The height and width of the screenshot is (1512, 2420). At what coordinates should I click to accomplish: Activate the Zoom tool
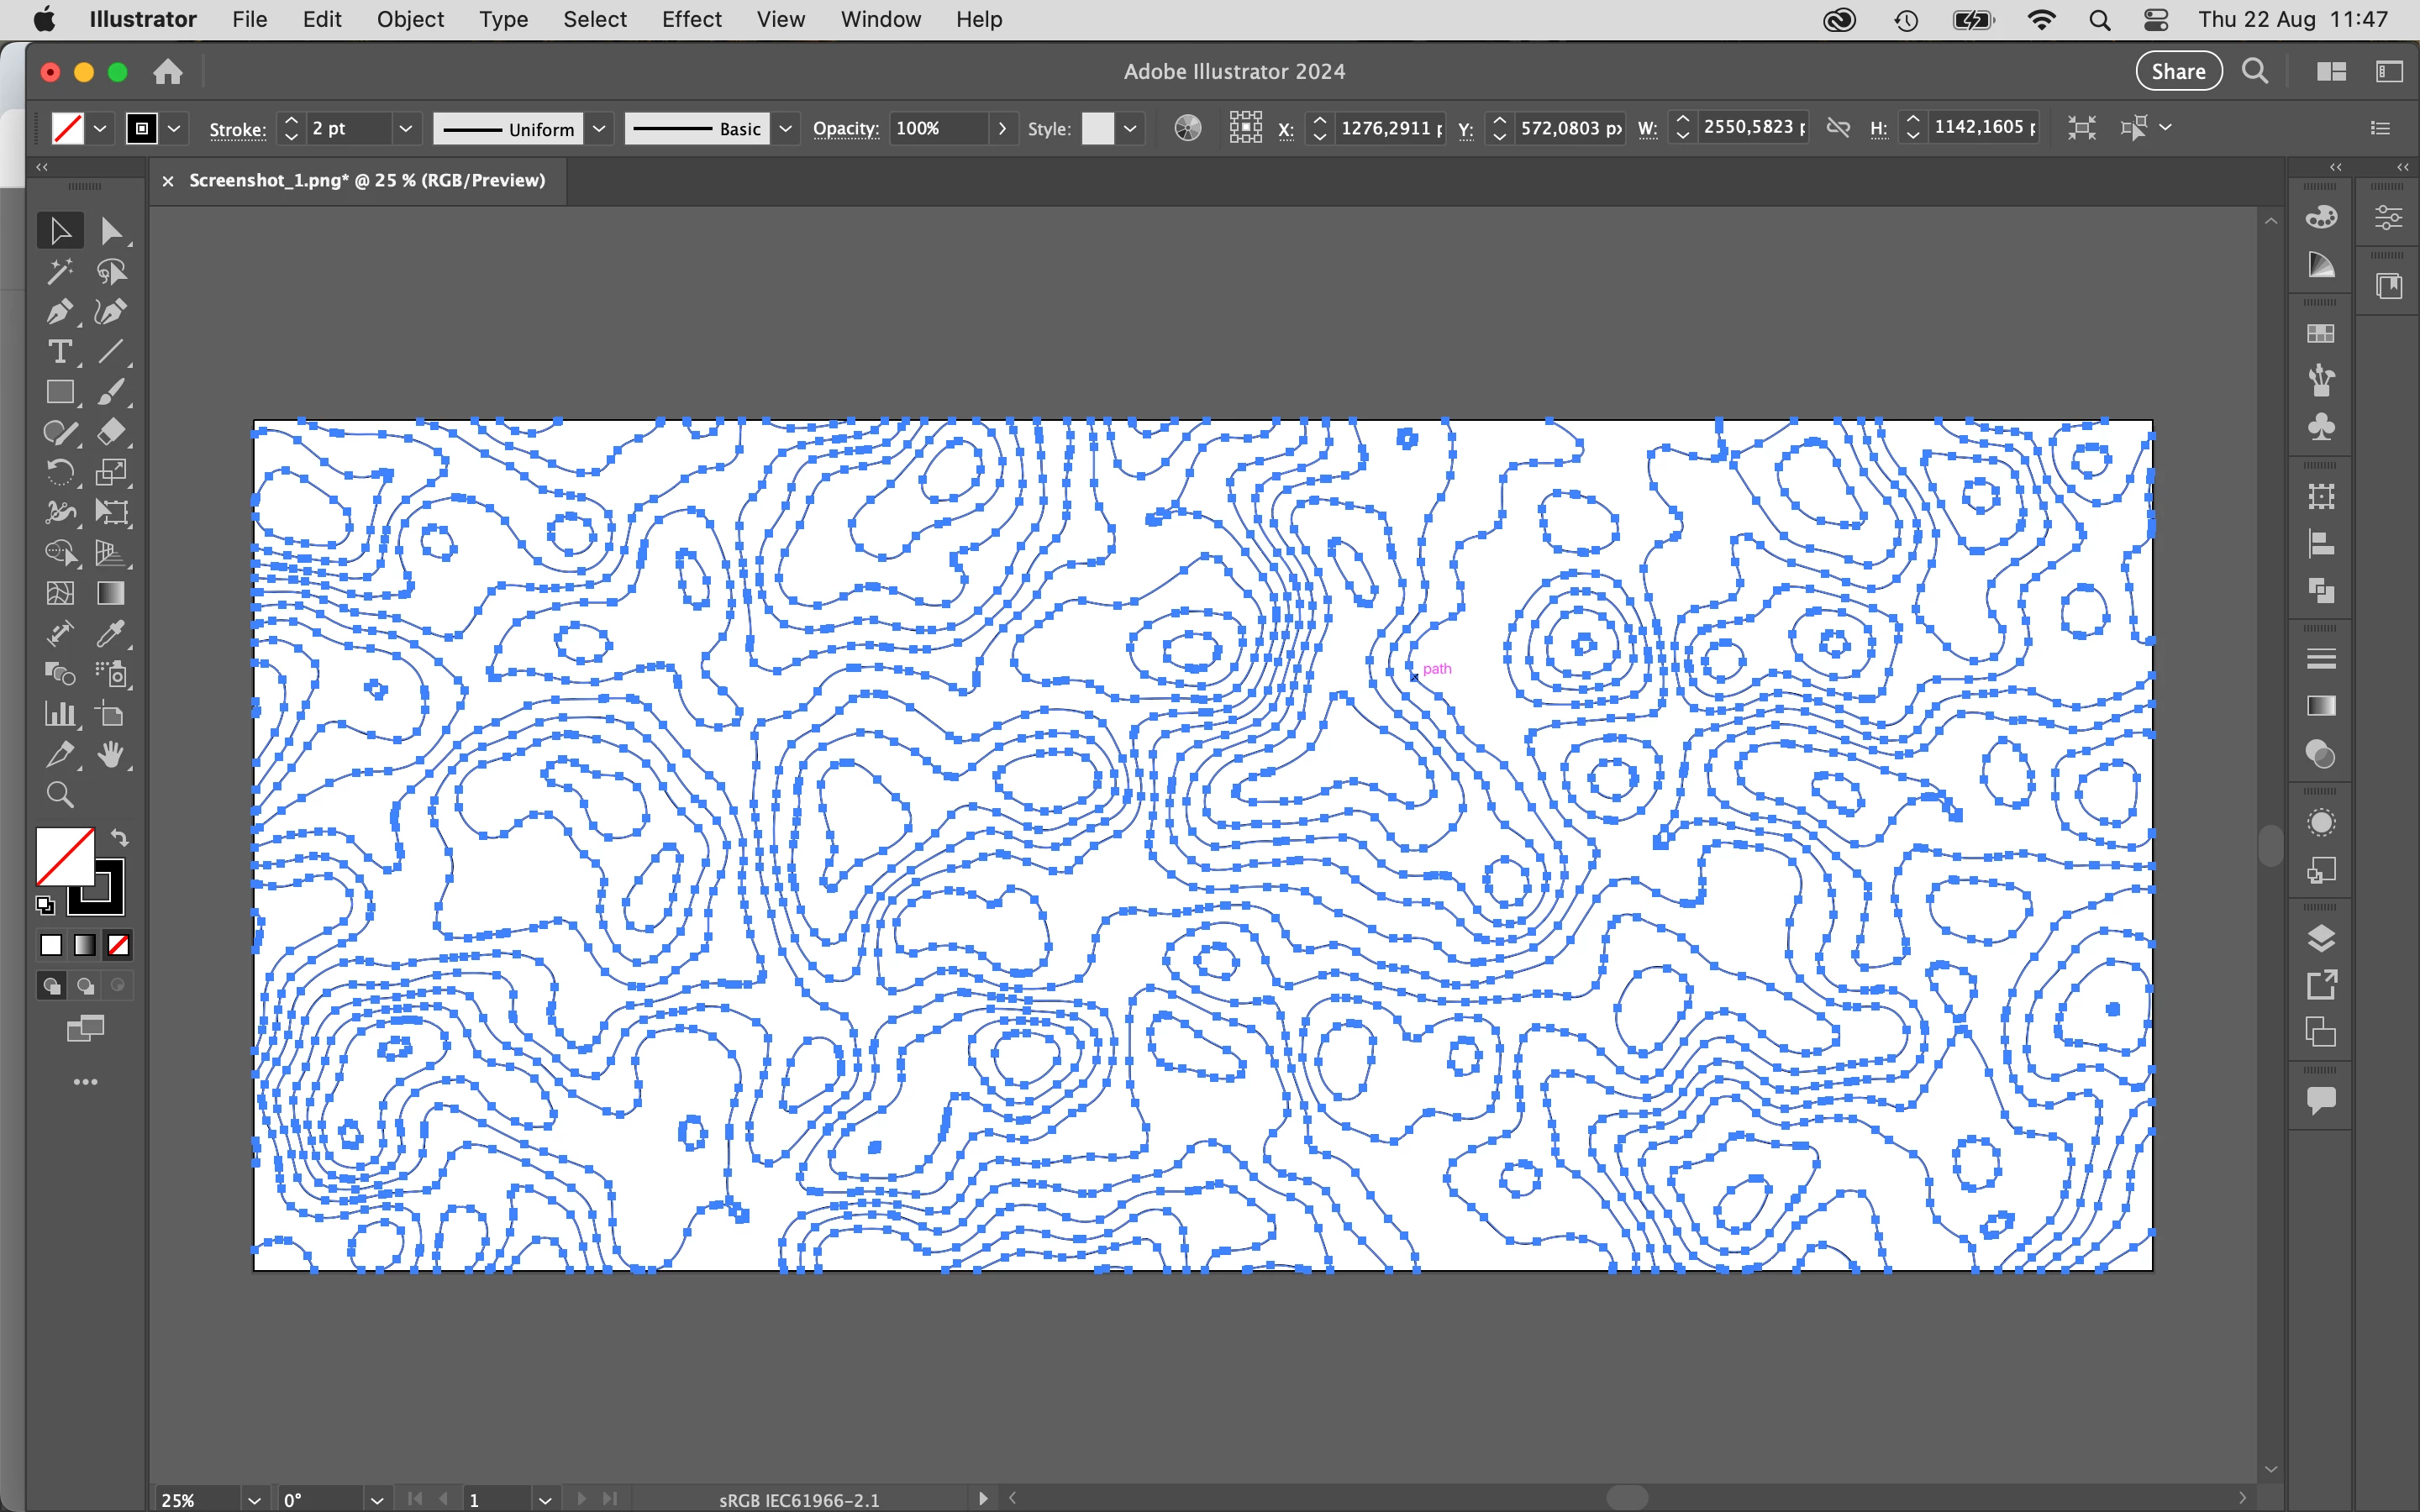[x=59, y=796]
